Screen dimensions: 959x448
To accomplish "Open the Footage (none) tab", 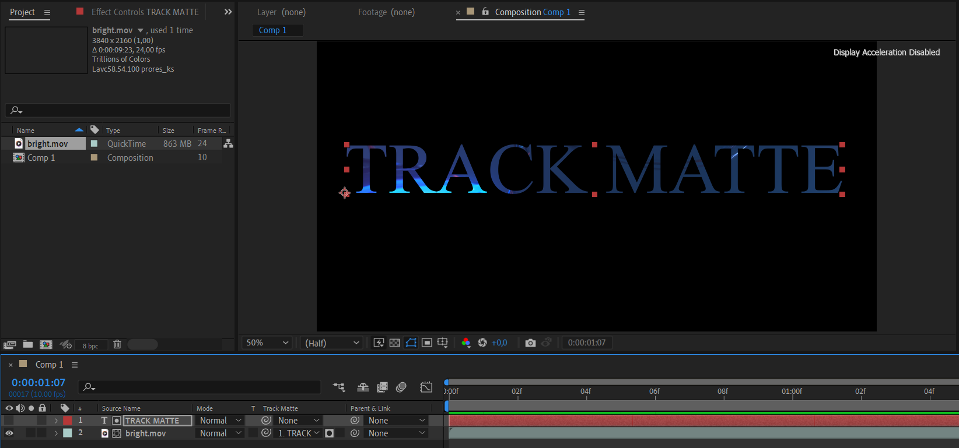I will point(386,12).
